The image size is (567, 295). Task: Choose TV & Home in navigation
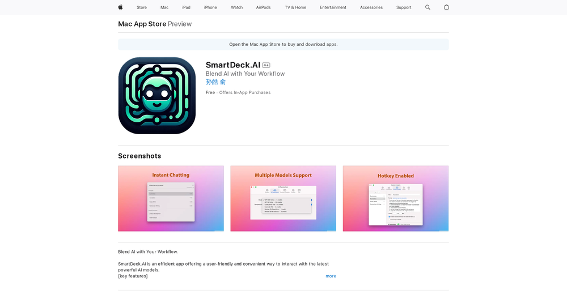[295, 7]
